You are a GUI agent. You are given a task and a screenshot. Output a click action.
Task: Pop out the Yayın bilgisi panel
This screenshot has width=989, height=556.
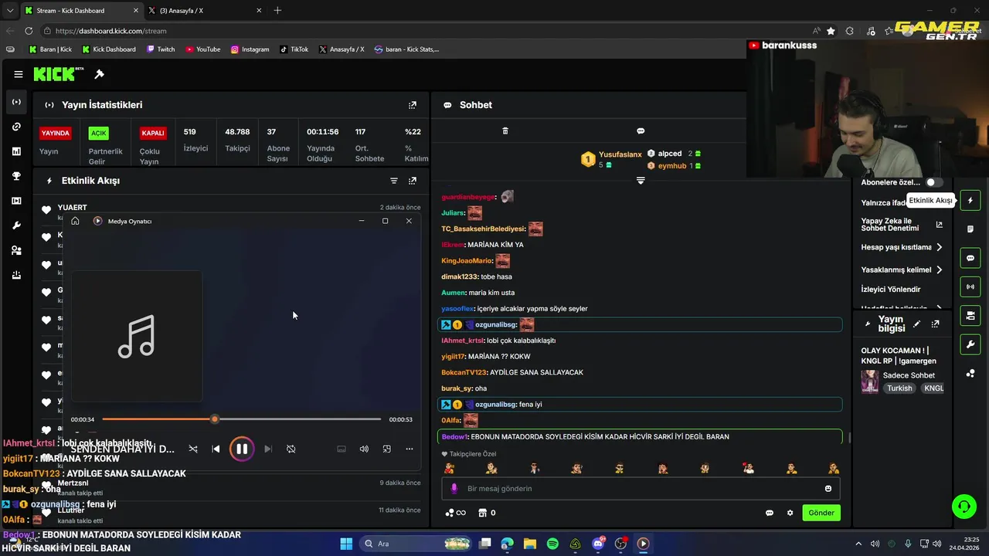click(x=936, y=324)
